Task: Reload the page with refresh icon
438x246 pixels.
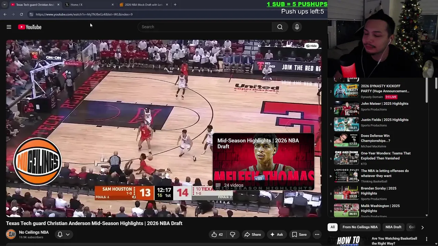Action: pos(21,14)
